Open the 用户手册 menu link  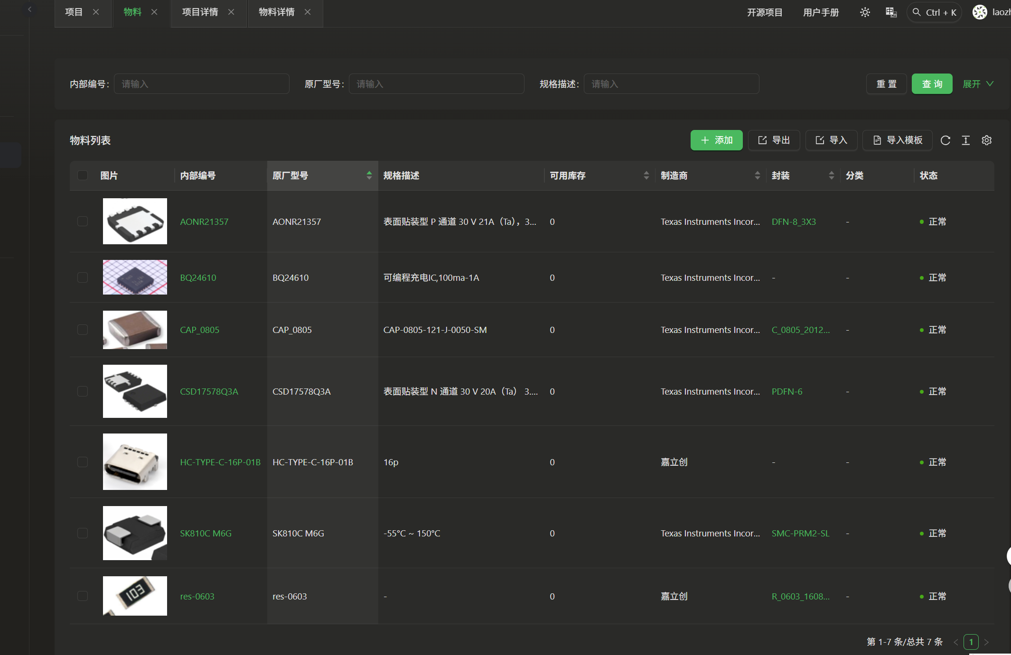[x=821, y=12]
